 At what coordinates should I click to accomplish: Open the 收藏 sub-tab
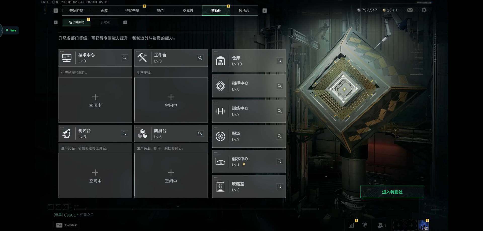(105, 22)
